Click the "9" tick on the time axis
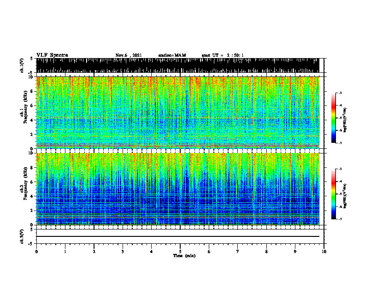The height and width of the screenshot is (282, 365). click(295, 252)
